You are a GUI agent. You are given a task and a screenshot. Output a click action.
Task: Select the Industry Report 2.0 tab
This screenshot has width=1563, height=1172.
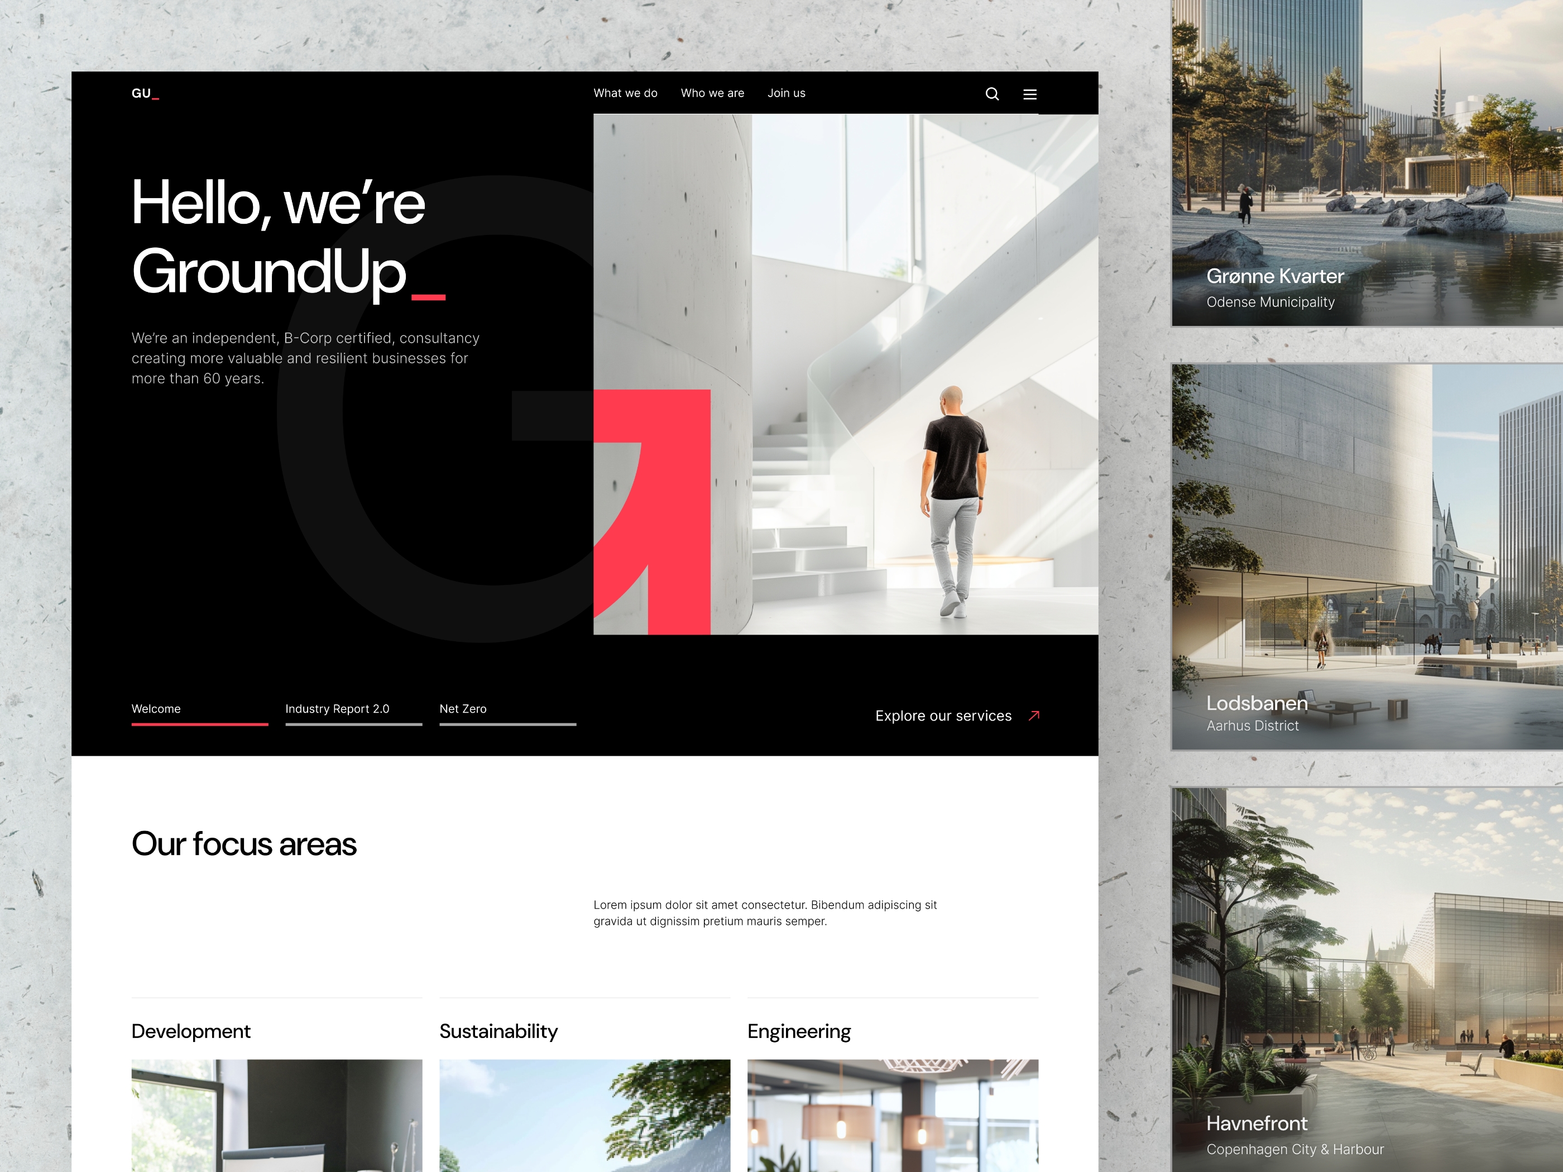(x=337, y=708)
